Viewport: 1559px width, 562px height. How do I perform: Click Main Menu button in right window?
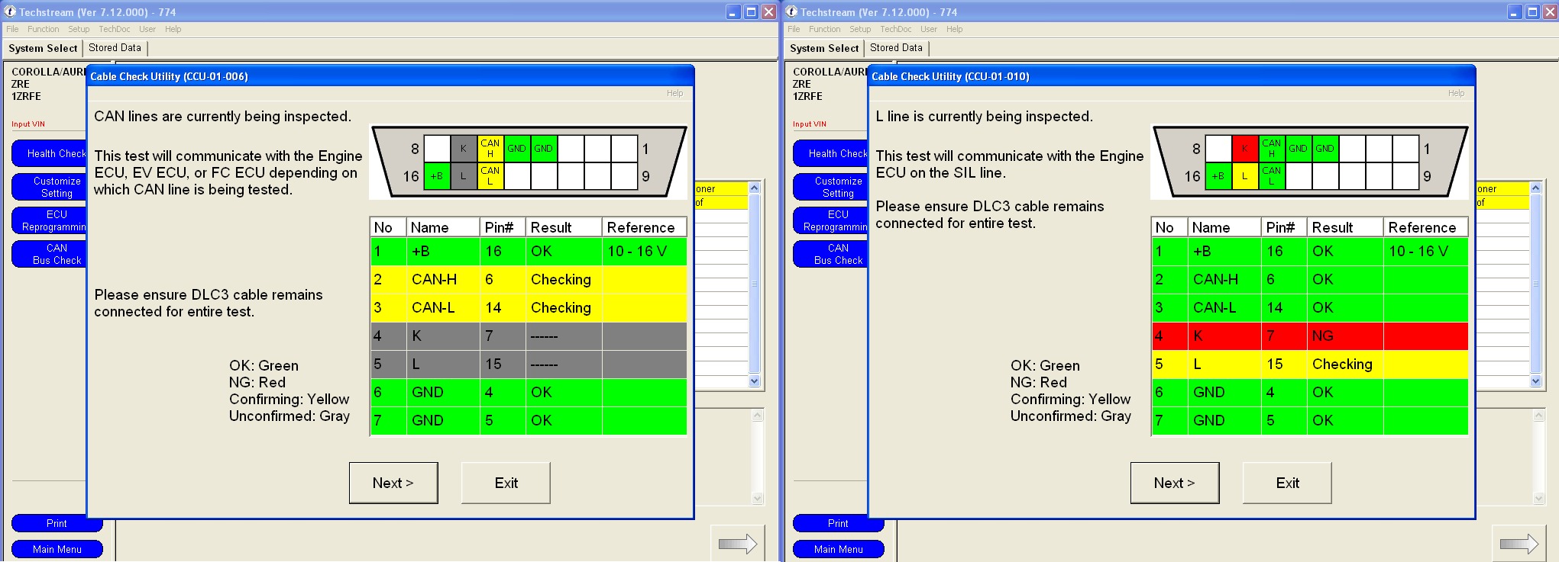pyautogui.click(x=838, y=549)
